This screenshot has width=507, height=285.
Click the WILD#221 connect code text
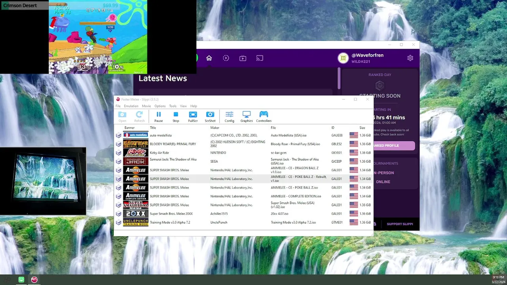(x=360, y=62)
